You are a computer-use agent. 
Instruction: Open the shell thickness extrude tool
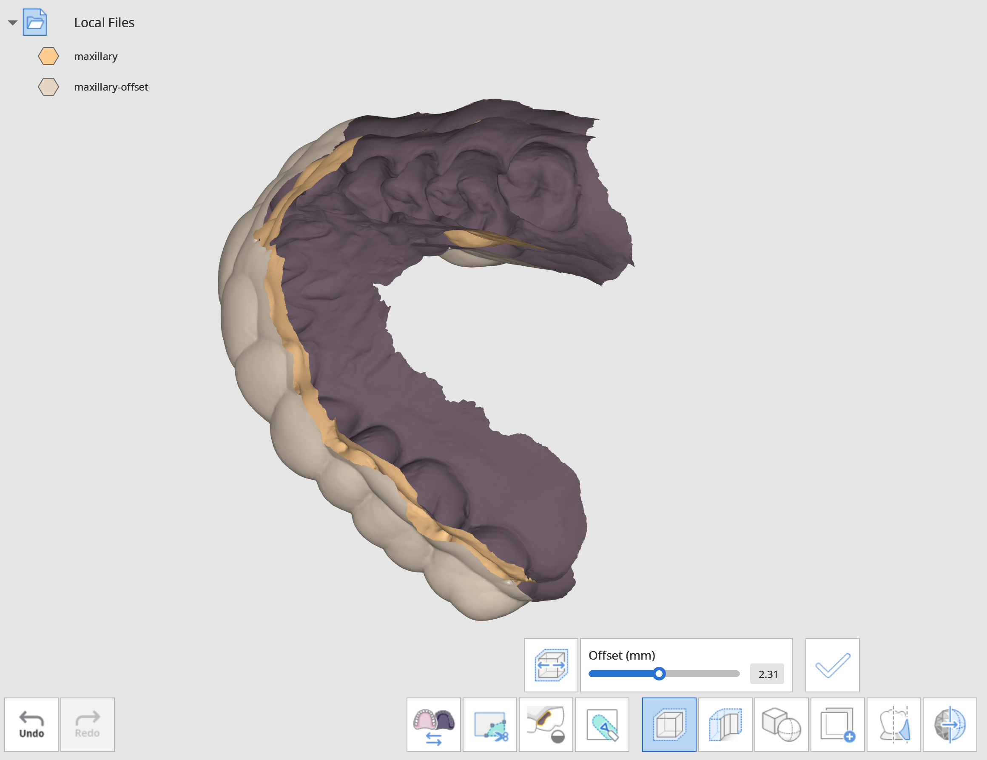(725, 724)
